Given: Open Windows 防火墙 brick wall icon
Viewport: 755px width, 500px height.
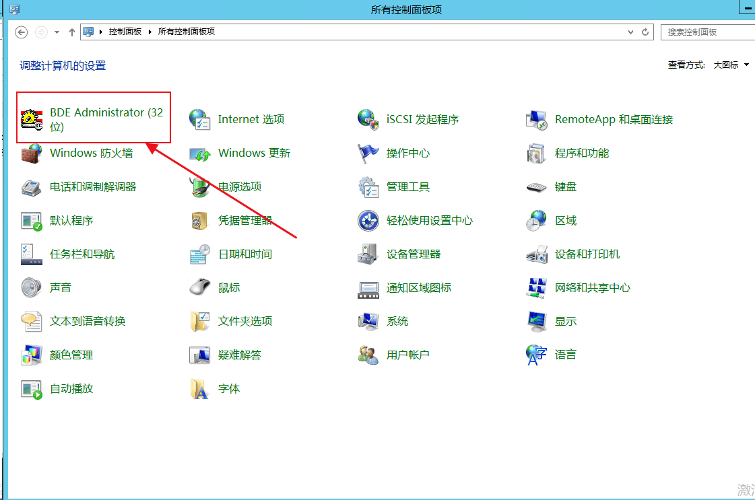Looking at the screenshot, I should click(x=31, y=153).
